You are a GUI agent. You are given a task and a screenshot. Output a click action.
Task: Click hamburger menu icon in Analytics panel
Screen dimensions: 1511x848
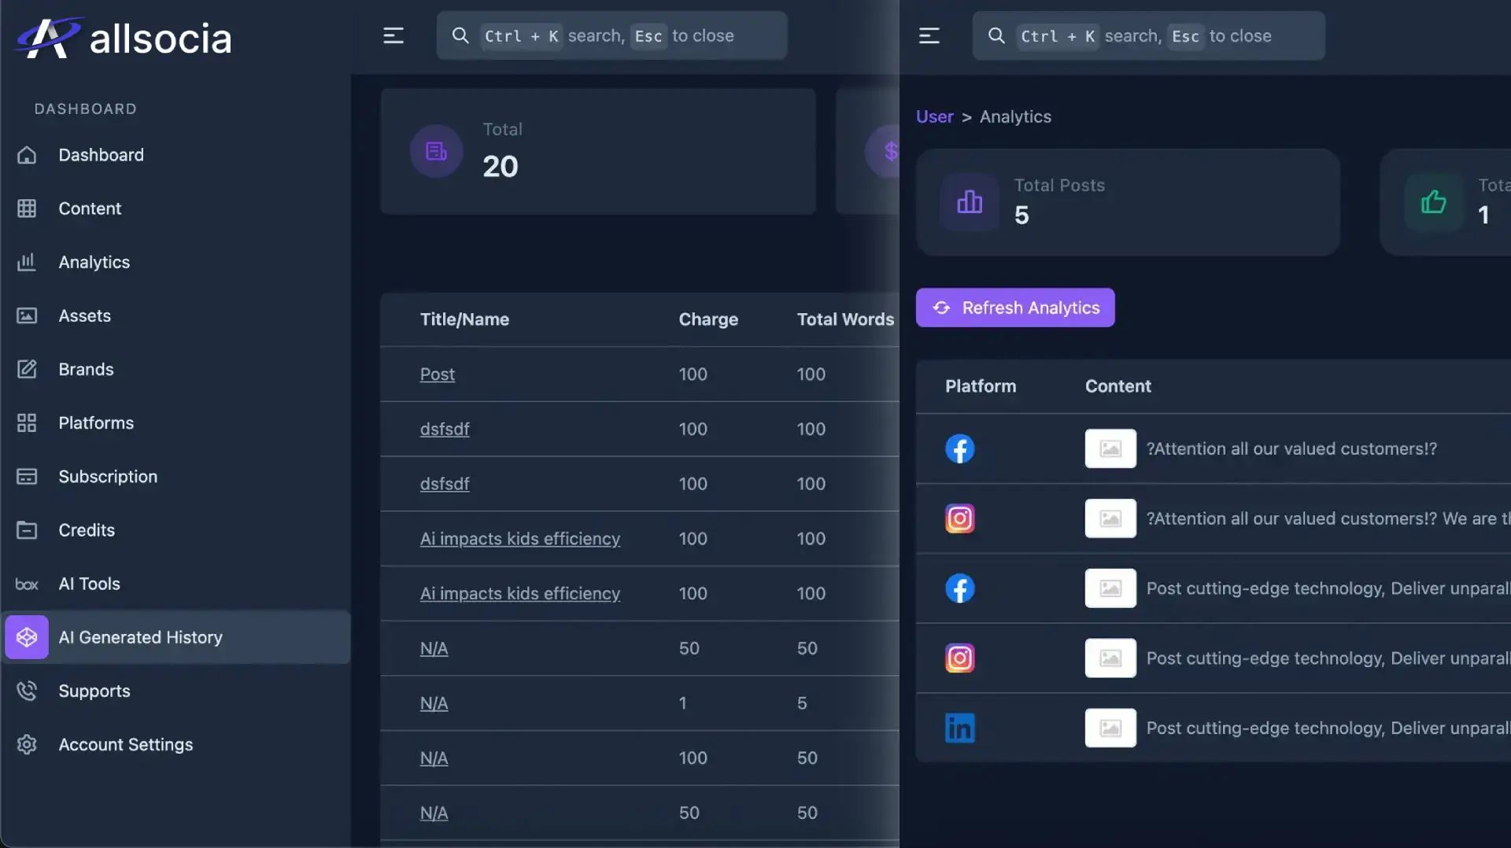click(x=929, y=35)
